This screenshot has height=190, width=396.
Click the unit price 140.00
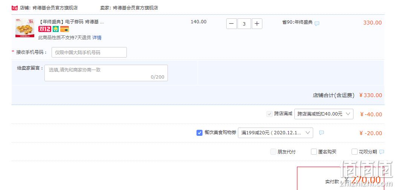point(198,22)
